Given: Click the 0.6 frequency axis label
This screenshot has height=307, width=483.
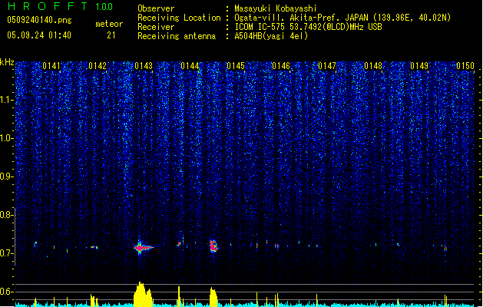Looking at the screenshot, I should coord(7,292).
